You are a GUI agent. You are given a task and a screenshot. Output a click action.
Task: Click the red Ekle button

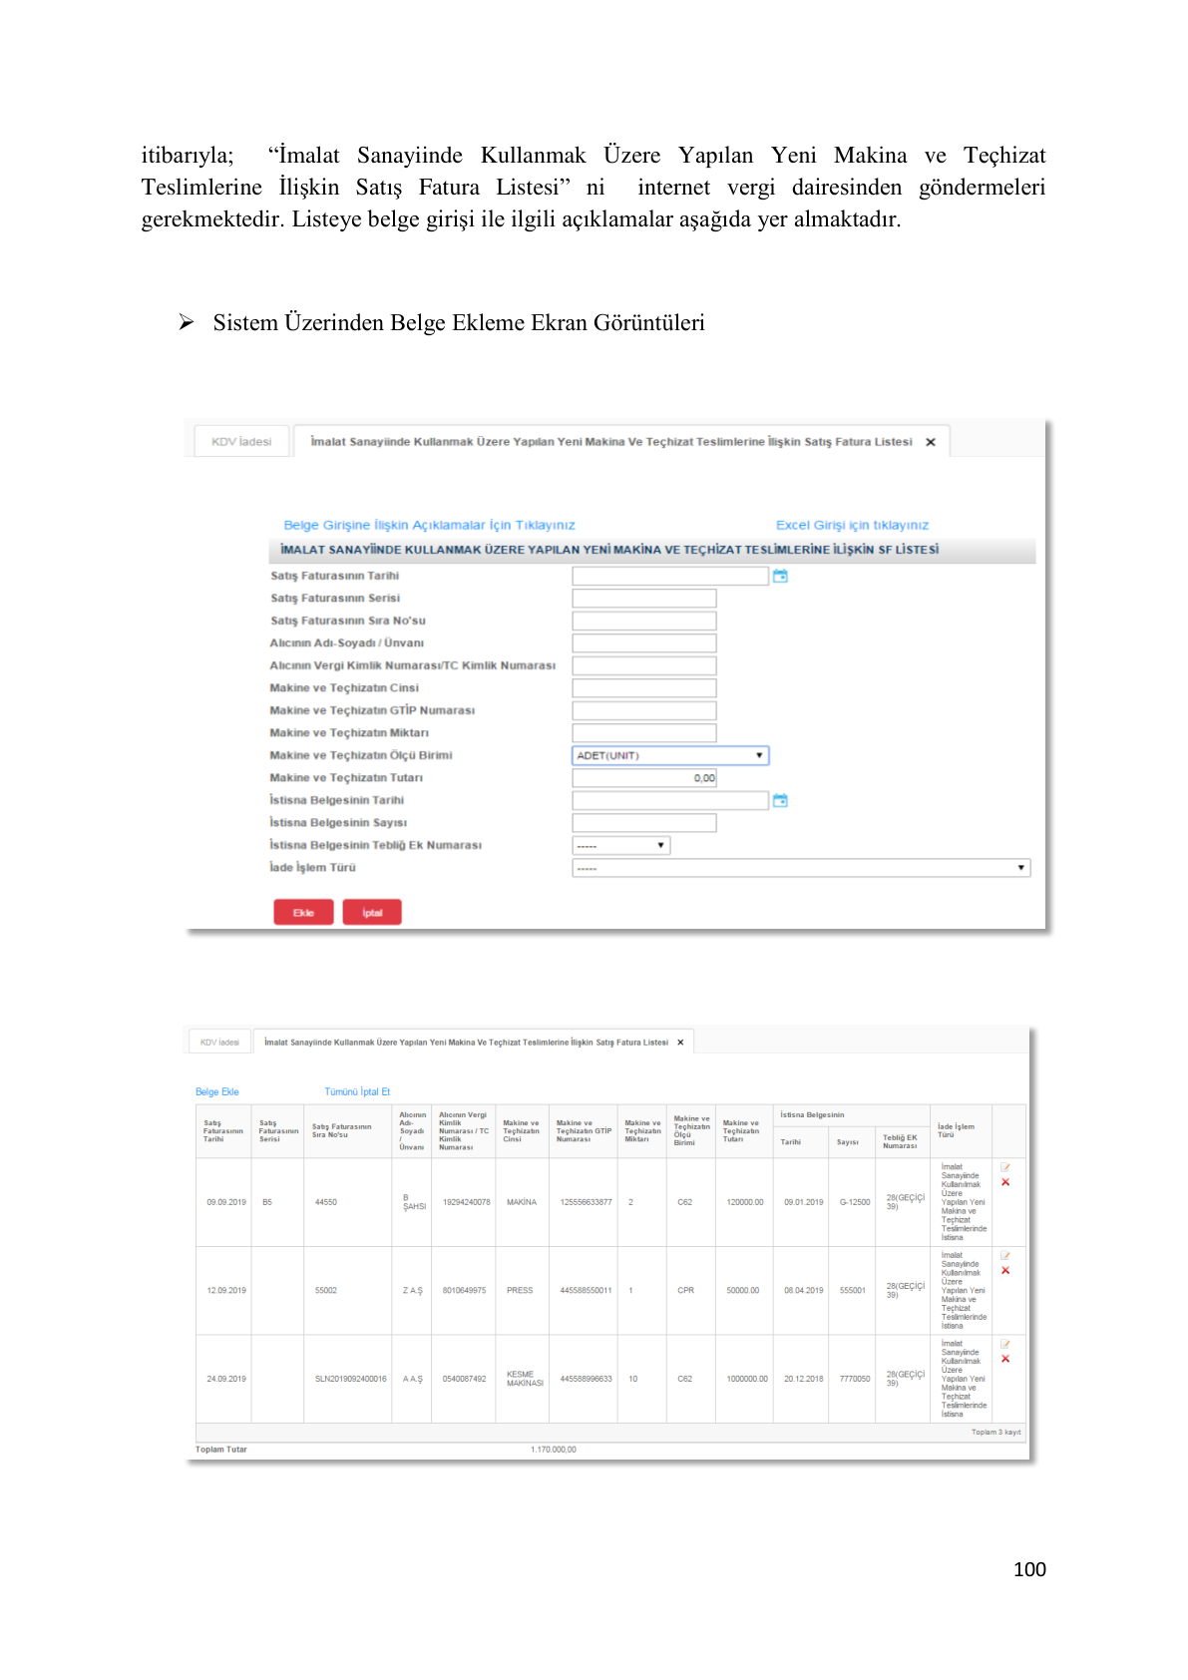[x=303, y=913]
